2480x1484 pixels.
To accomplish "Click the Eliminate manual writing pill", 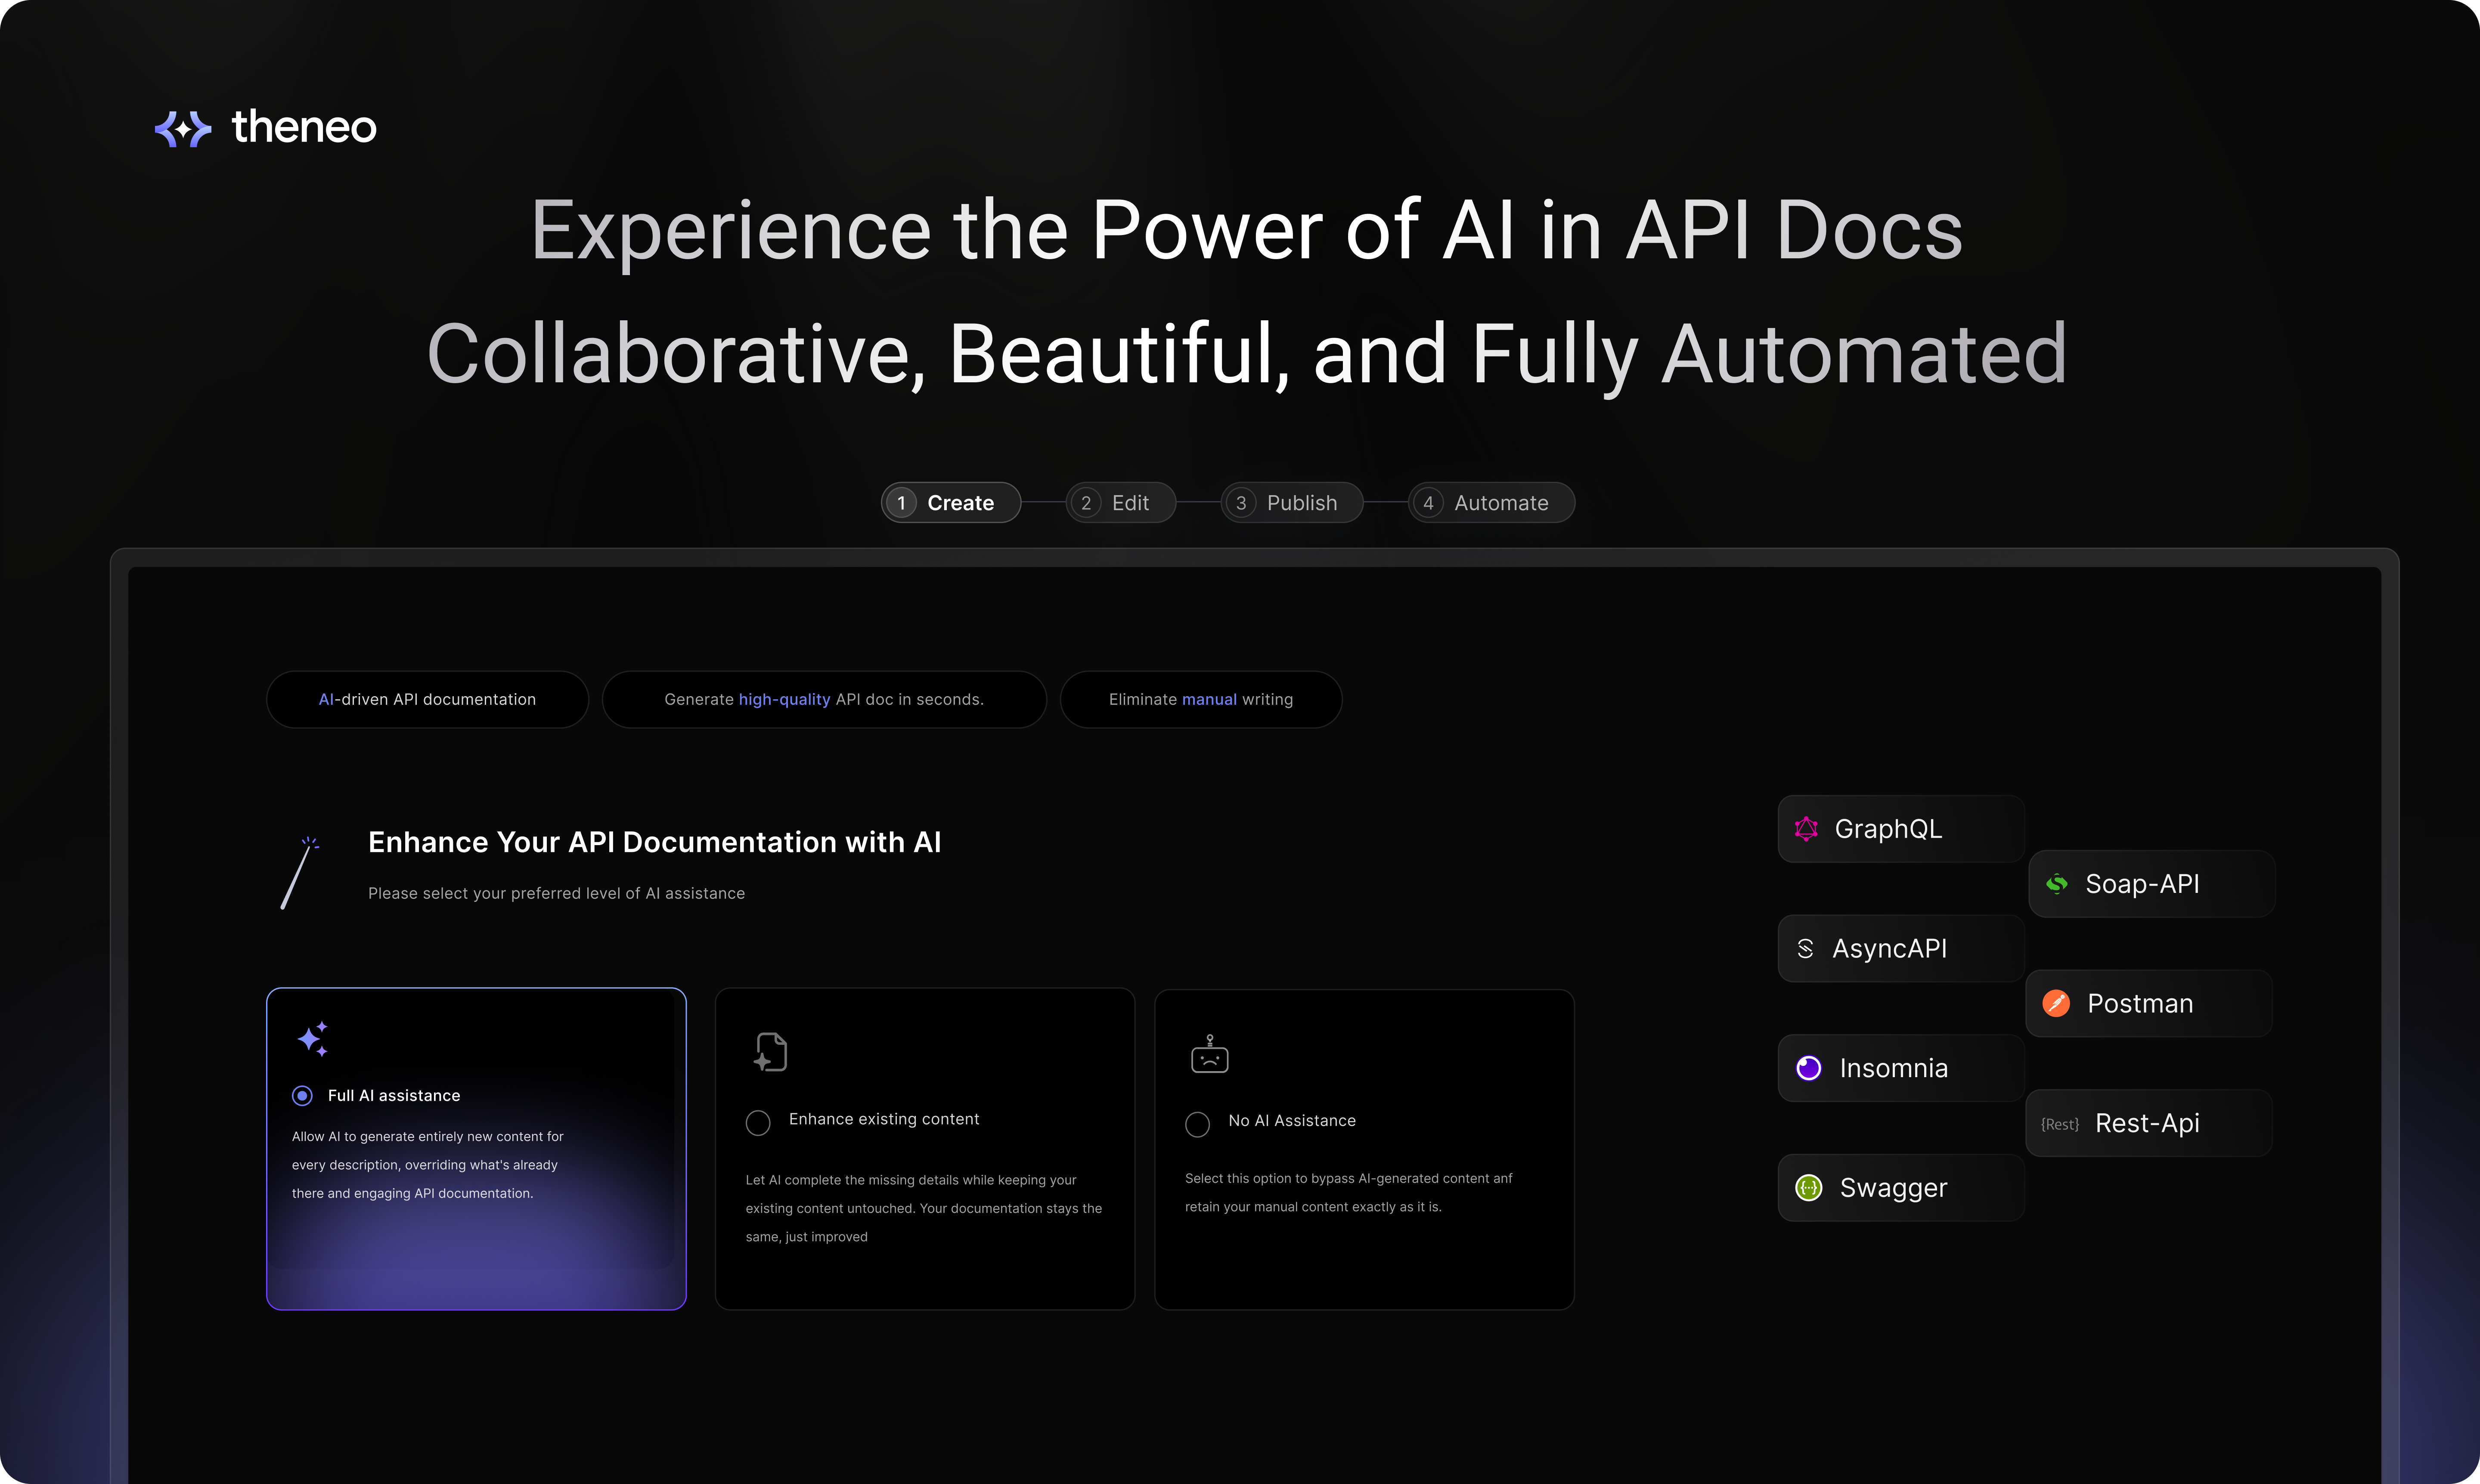I will pos(1200,700).
